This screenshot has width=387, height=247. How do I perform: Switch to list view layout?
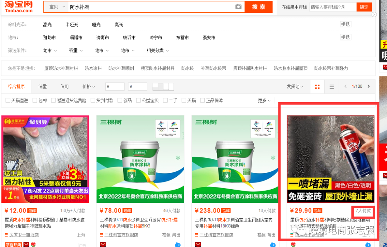click(x=331, y=86)
